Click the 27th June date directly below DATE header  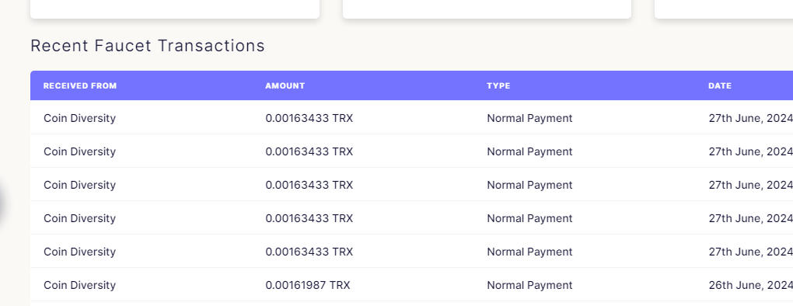coord(750,118)
